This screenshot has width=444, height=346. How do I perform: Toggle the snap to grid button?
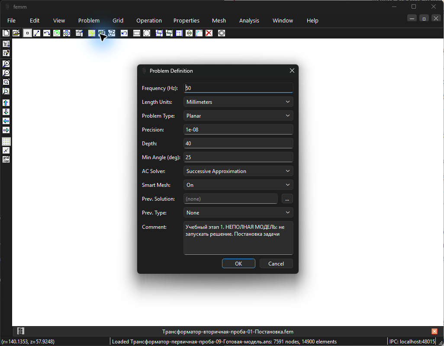6,150
